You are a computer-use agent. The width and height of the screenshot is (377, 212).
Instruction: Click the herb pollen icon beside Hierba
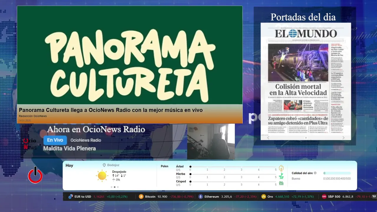[281, 176]
